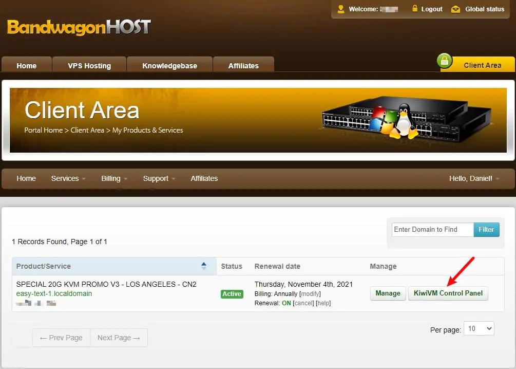
Task: Open the KiwiVM Control Panel
Action: point(448,293)
